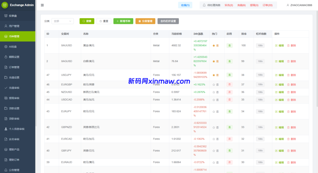The height and width of the screenshot is (173, 318).
Task: Expand the 分类 category dropdown
Action: point(63,21)
